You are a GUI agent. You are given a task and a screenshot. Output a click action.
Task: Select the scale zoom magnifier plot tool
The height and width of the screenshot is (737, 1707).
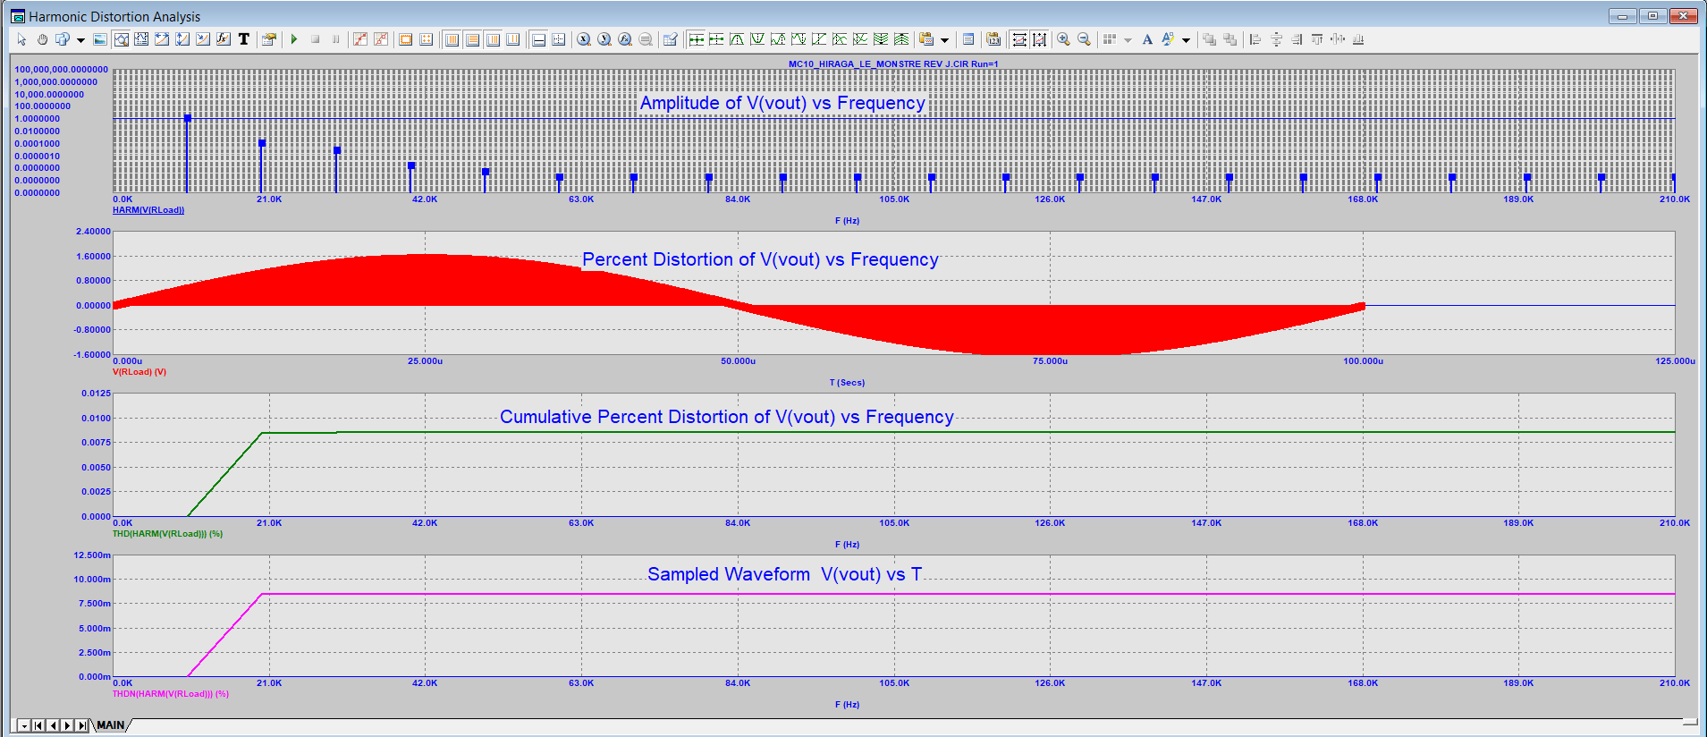(x=121, y=39)
